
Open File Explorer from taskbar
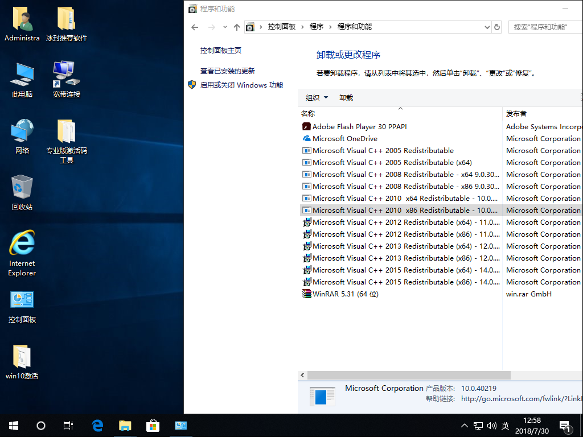pyautogui.click(x=125, y=426)
